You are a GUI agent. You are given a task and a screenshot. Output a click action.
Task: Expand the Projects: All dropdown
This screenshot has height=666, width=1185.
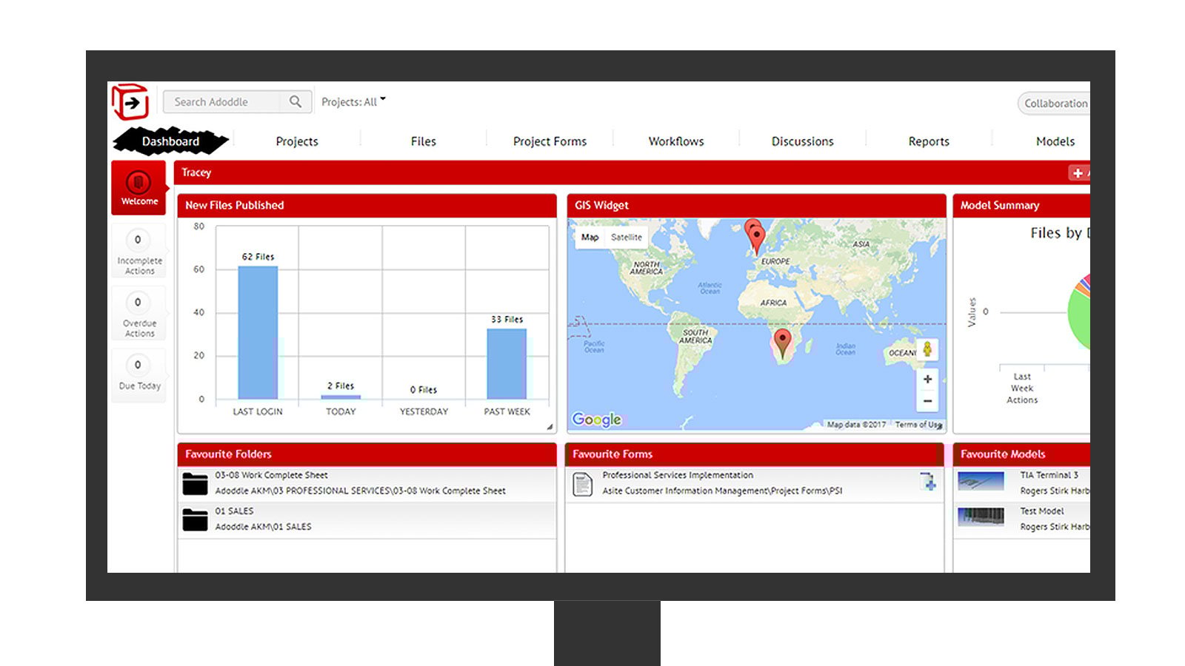(353, 102)
